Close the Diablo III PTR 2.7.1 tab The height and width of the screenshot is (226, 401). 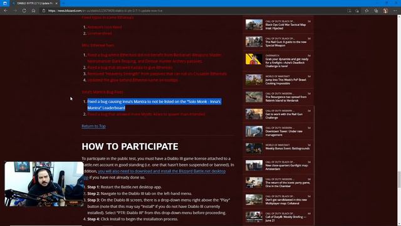click(56, 3)
